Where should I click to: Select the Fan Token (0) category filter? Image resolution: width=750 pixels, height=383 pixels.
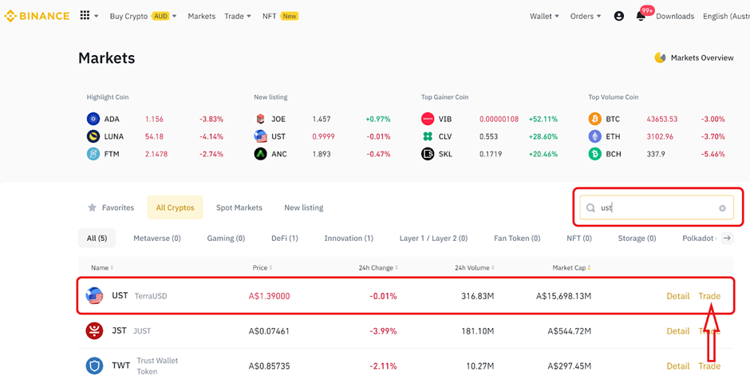[x=517, y=238]
